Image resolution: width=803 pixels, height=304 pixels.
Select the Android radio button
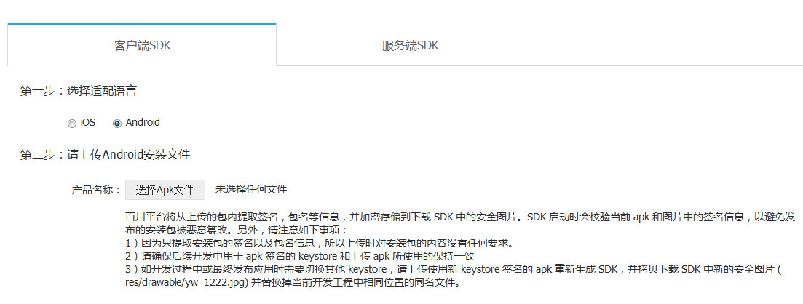click(117, 124)
